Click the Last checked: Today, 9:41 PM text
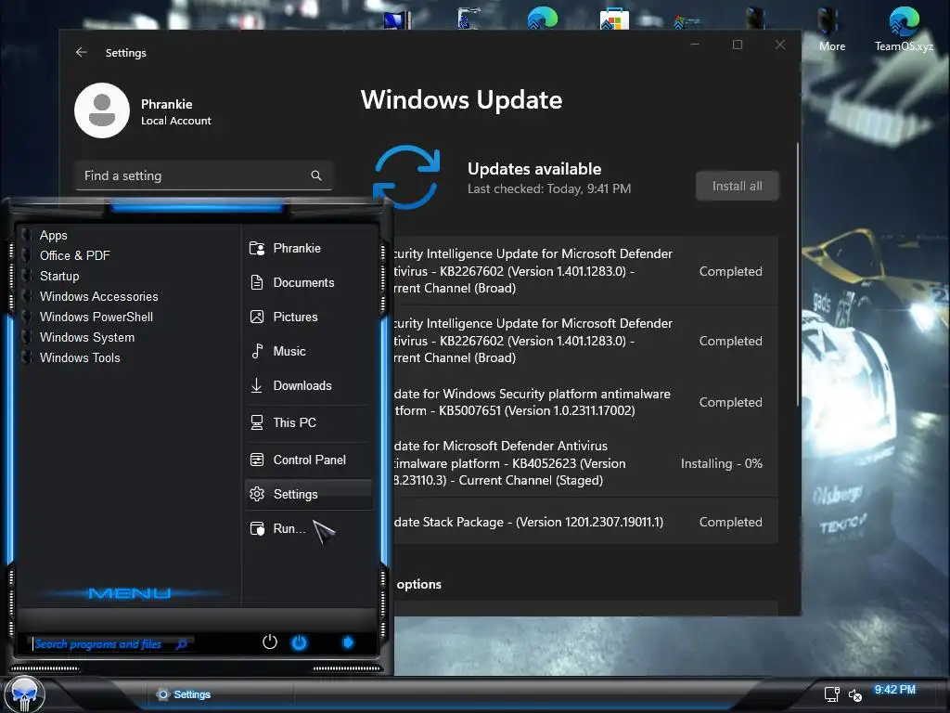 click(549, 188)
